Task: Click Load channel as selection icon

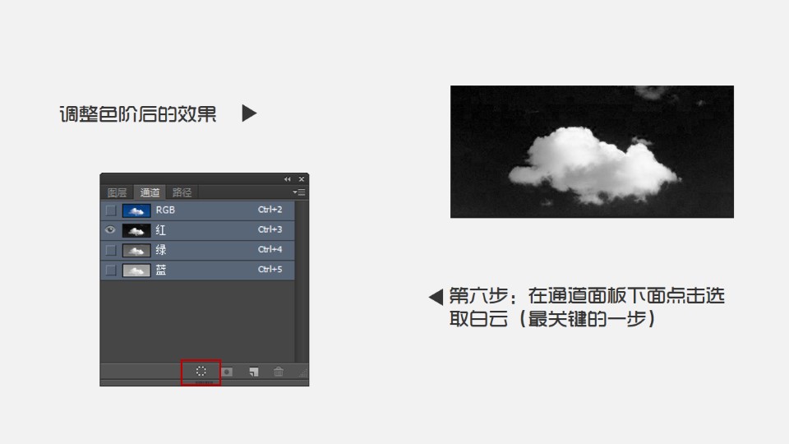Action: coord(201,372)
